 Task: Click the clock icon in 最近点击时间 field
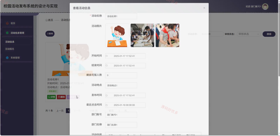[107, 105]
